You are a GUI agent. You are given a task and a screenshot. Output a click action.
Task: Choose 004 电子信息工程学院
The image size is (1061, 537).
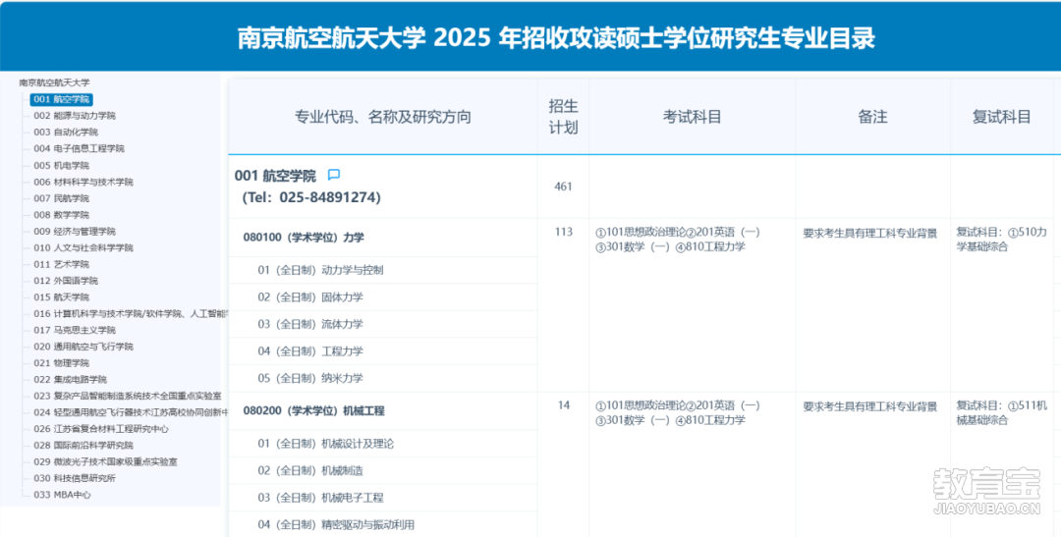coord(80,149)
